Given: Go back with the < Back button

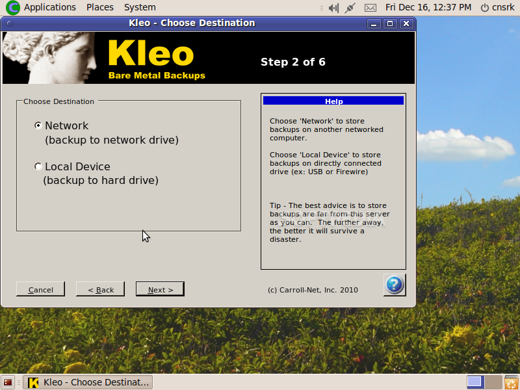Looking at the screenshot, I should point(101,289).
